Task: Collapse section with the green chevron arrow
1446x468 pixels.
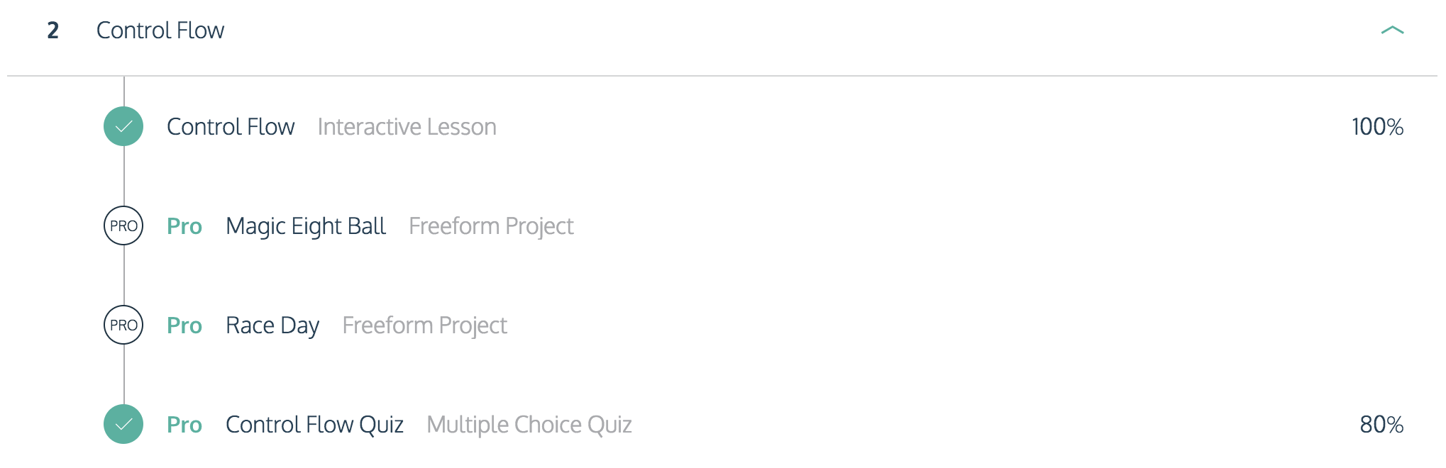Action: pos(1392,30)
